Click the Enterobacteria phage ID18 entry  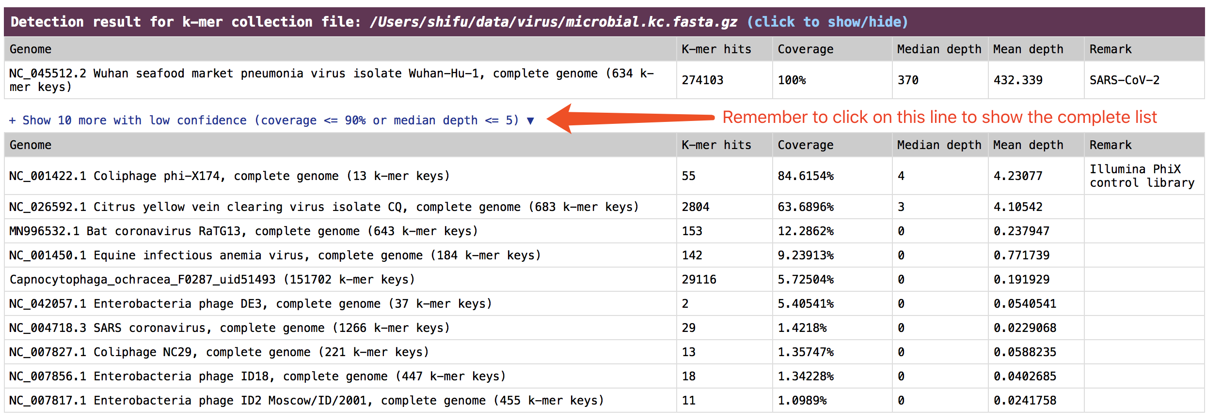(x=257, y=376)
